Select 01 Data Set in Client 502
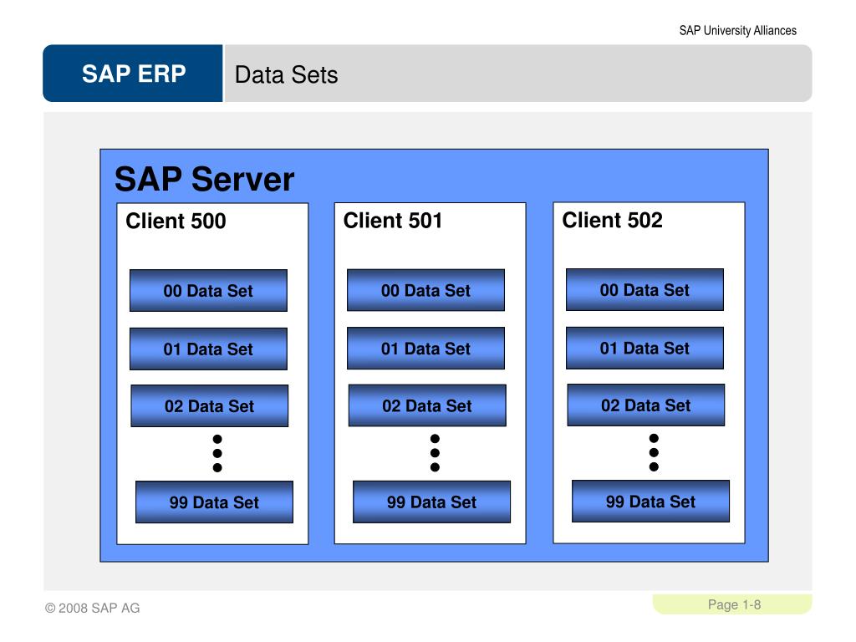This screenshot has width=856, height=642. pyautogui.click(x=645, y=348)
